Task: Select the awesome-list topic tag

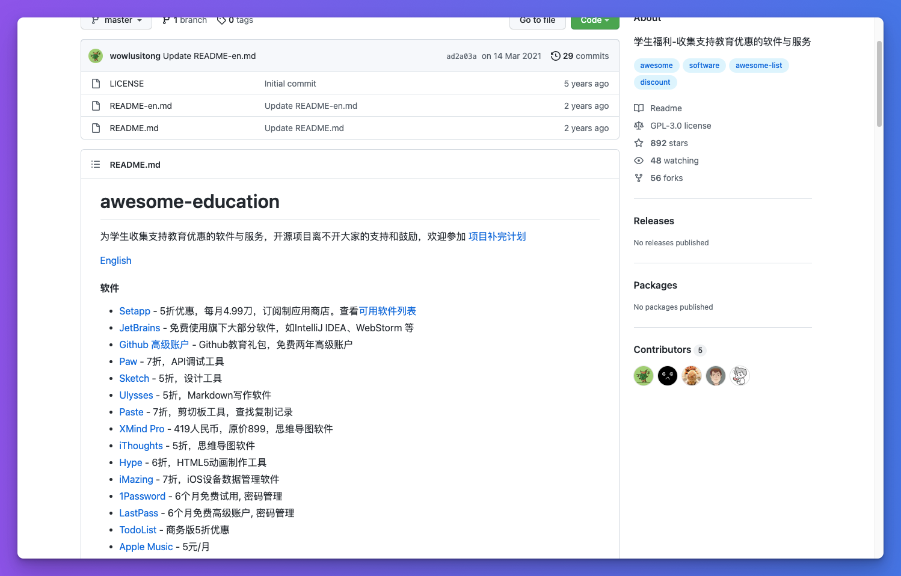Action: (759, 66)
